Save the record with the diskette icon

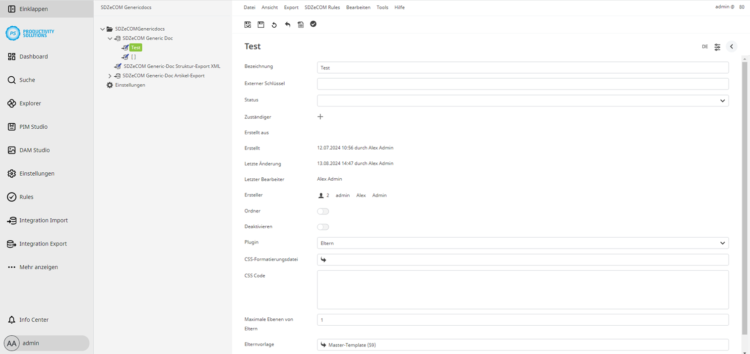click(261, 24)
